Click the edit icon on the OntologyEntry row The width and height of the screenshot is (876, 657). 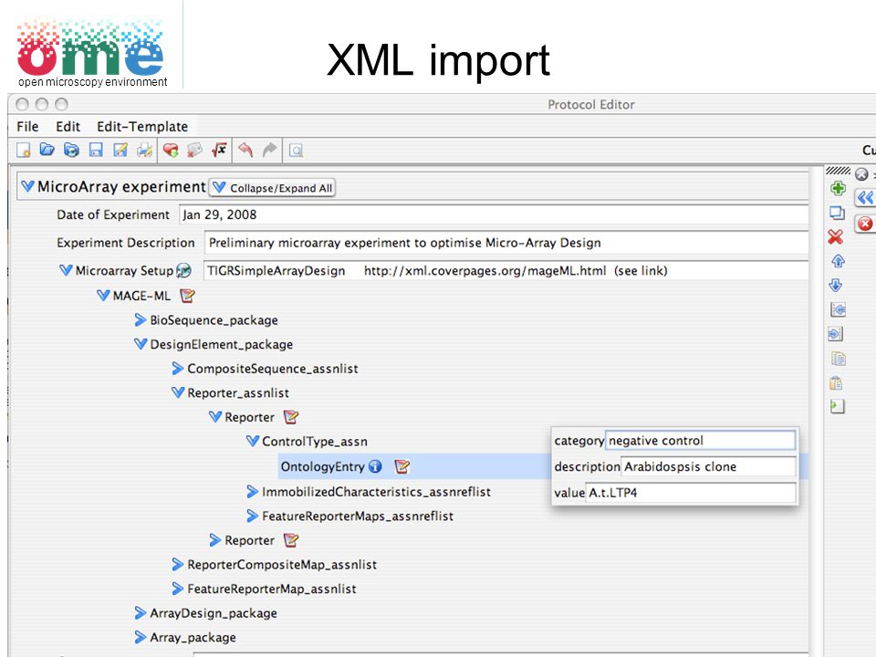[402, 466]
